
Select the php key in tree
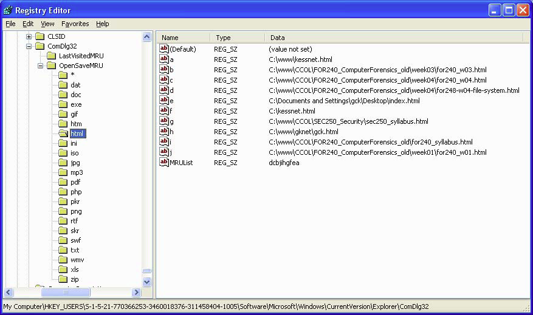[76, 192]
